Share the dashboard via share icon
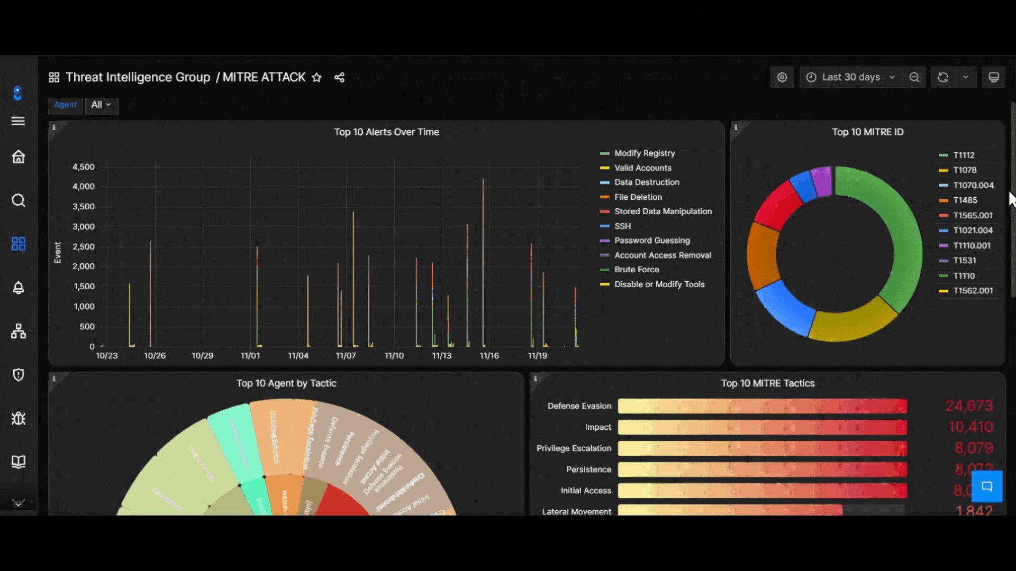Viewport: 1016px width, 571px height. pos(339,77)
